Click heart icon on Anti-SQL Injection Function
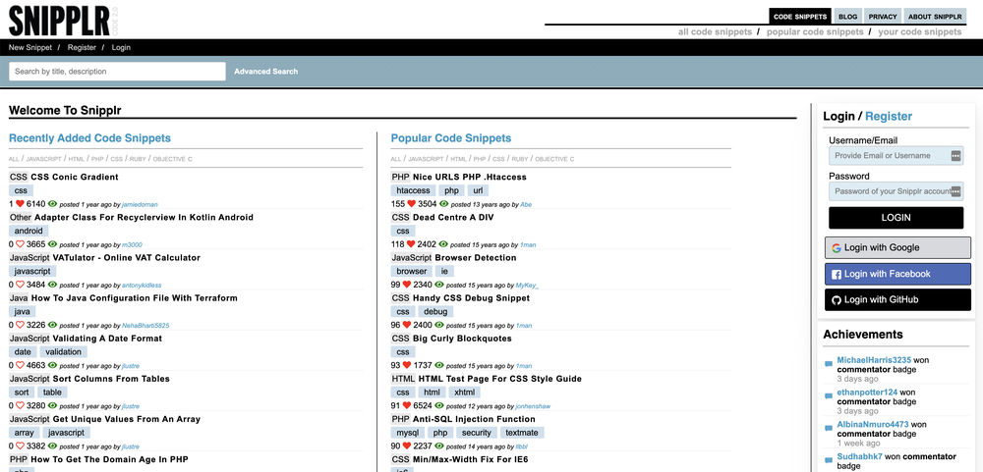Image resolution: width=983 pixels, height=472 pixels. point(406,446)
